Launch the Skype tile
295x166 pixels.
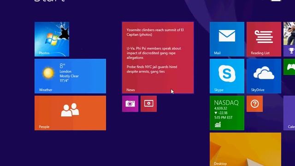(227, 76)
